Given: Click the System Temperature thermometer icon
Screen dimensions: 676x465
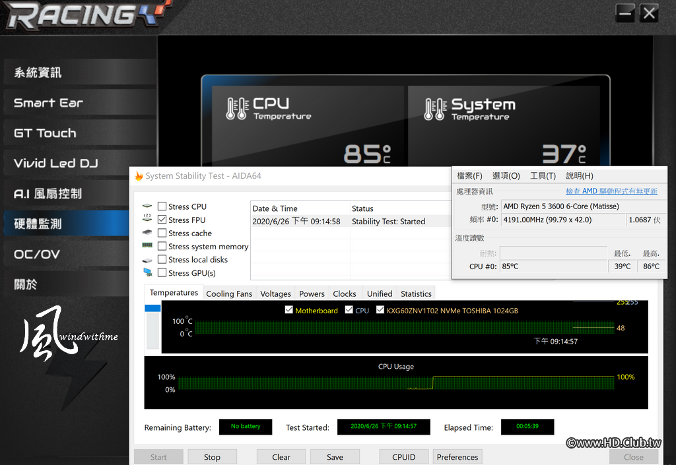Looking at the screenshot, I should point(435,109).
